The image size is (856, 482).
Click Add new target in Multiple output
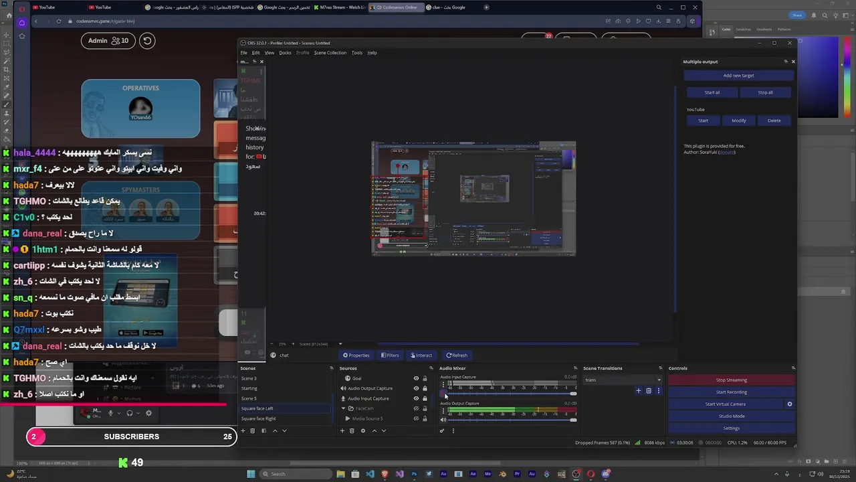pos(738,76)
